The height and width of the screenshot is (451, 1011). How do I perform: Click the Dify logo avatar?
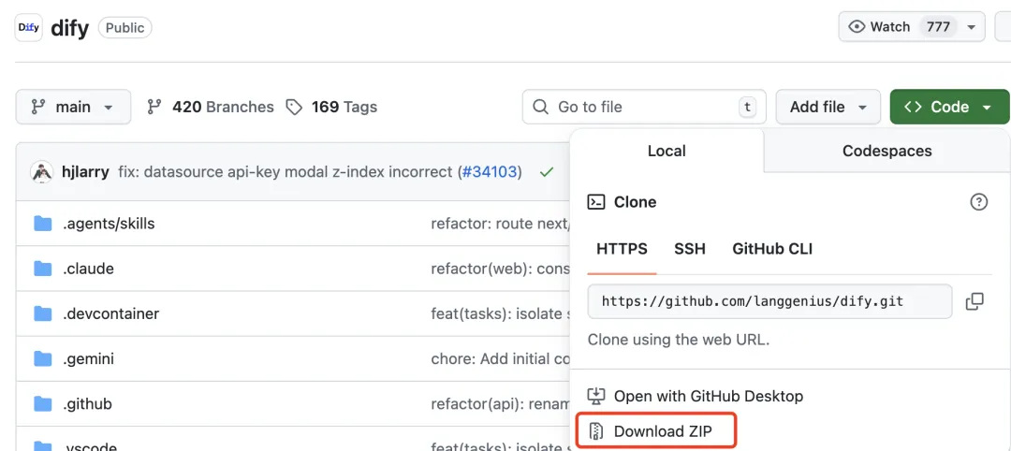pyautogui.click(x=30, y=27)
